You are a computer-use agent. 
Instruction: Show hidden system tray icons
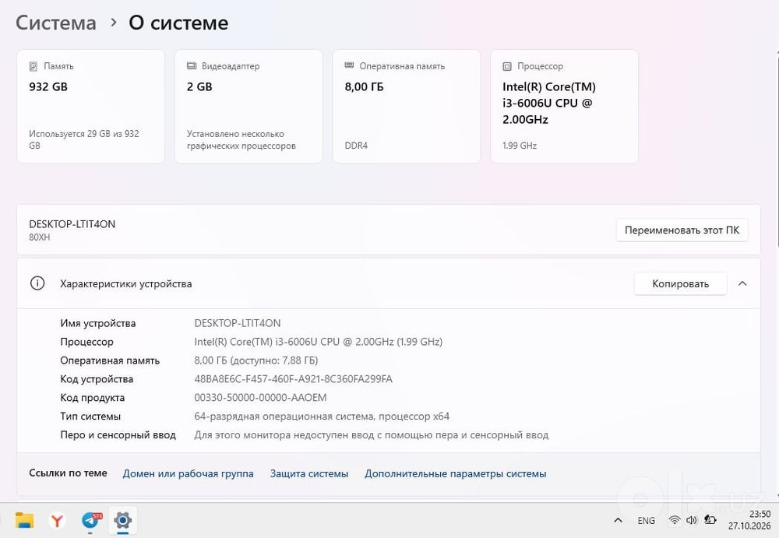coord(618,521)
